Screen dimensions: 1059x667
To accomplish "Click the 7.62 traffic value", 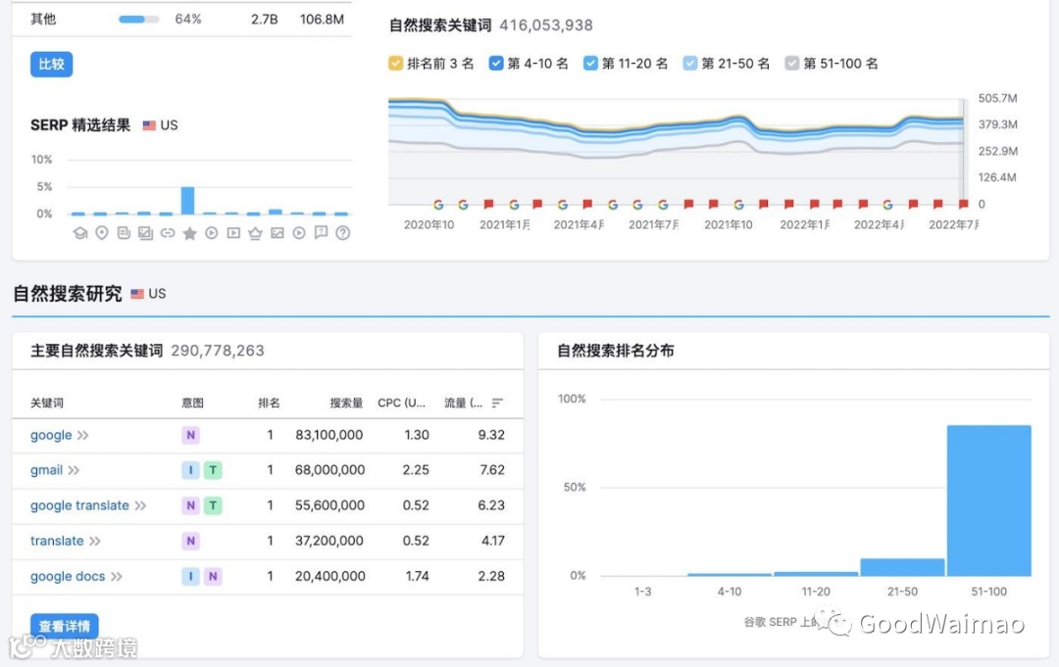I will (x=492, y=470).
